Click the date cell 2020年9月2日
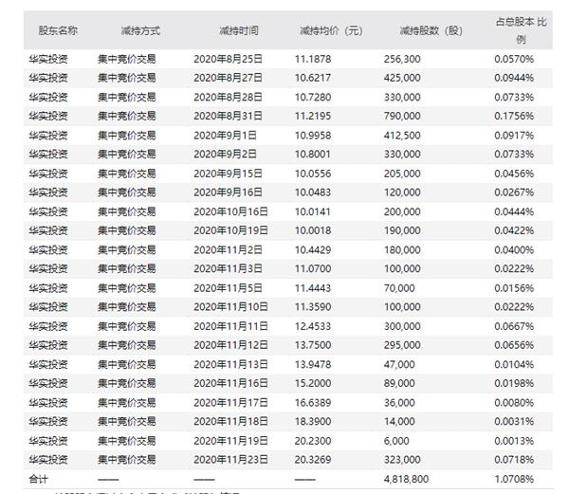This screenshot has width=569, height=494. pyautogui.click(x=225, y=154)
